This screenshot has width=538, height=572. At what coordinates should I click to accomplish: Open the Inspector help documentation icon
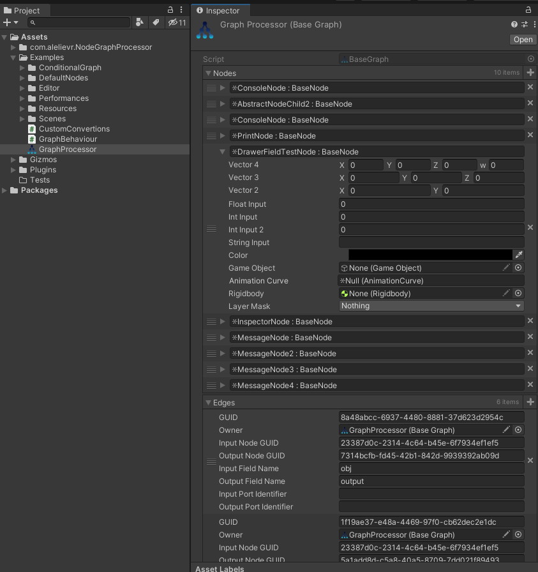[514, 24]
